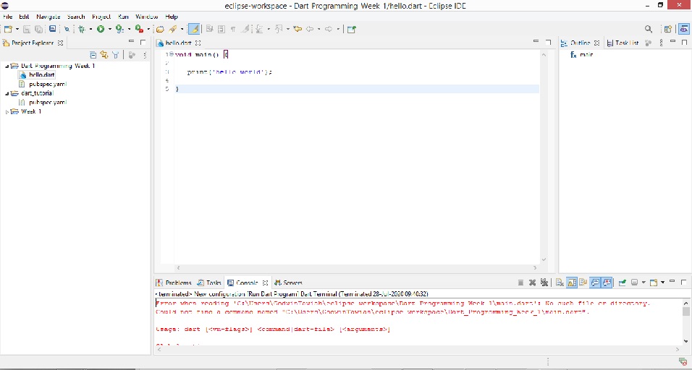Open the Run menu
692x370 pixels.
(x=123, y=17)
